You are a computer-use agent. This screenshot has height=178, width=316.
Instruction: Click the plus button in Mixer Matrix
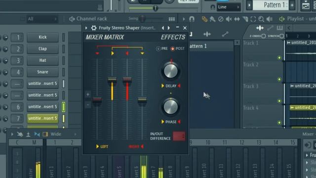point(88,94)
